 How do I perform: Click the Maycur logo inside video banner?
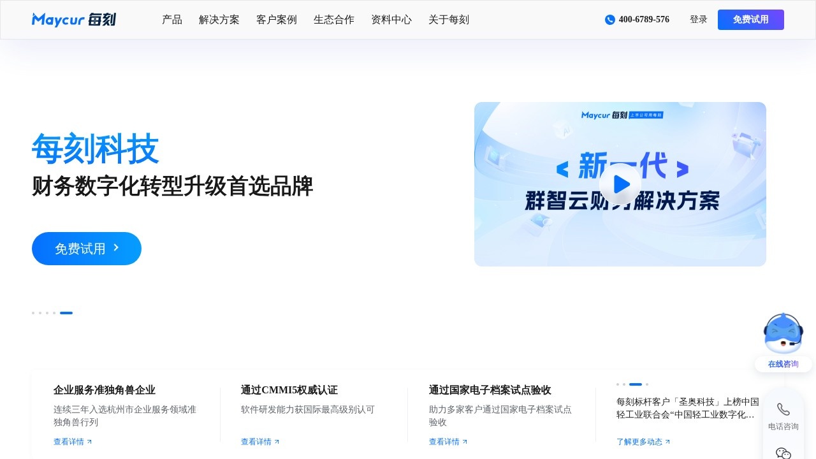(604, 115)
